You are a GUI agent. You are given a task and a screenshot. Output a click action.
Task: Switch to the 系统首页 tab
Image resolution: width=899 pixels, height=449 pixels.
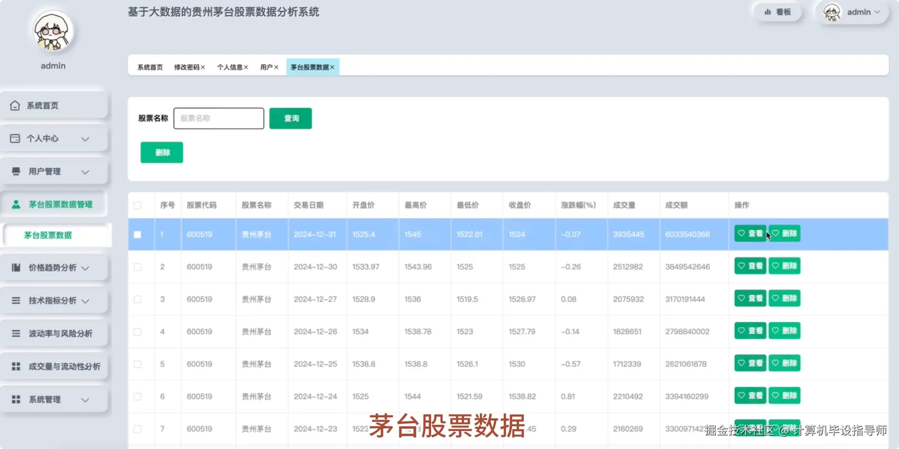click(150, 67)
